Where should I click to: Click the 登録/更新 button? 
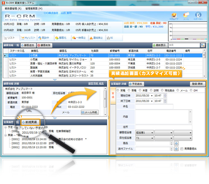(198, 84)
